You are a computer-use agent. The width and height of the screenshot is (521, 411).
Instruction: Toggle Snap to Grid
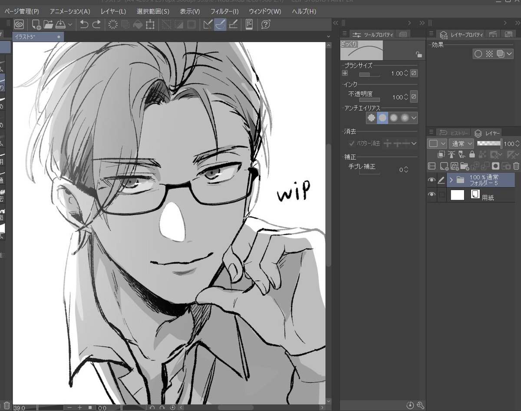[x=233, y=24]
